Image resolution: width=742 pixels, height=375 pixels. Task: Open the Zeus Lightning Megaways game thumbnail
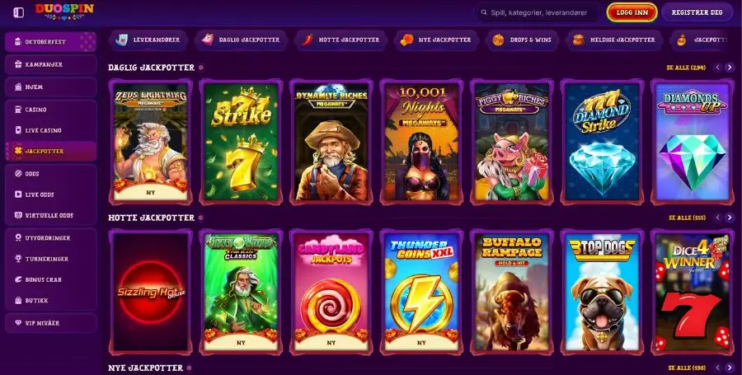coord(151,142)
